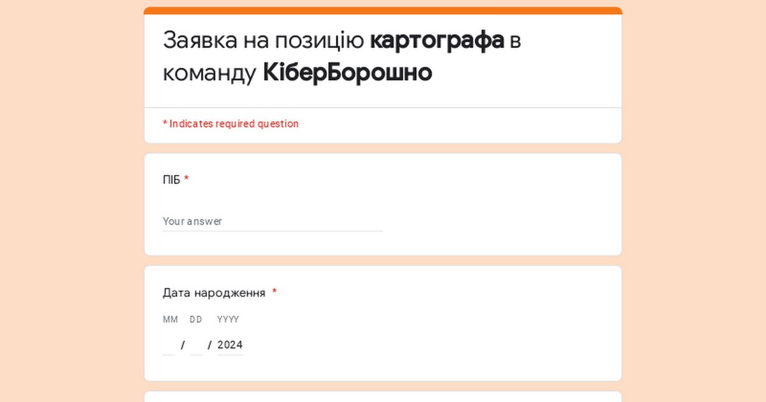Click the orange accent bar atop form

(383, 10)
